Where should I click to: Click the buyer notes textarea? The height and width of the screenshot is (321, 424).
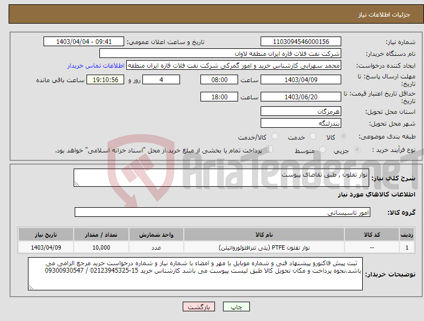pyautogui.click(x=195, y=274)
